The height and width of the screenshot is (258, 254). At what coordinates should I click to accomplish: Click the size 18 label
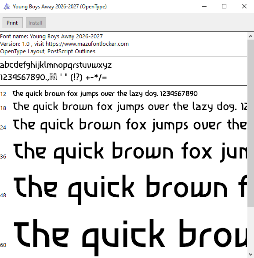[3, 108]
